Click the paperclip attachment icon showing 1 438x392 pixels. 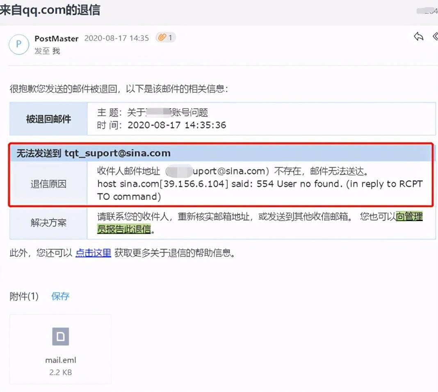(165, 37)
